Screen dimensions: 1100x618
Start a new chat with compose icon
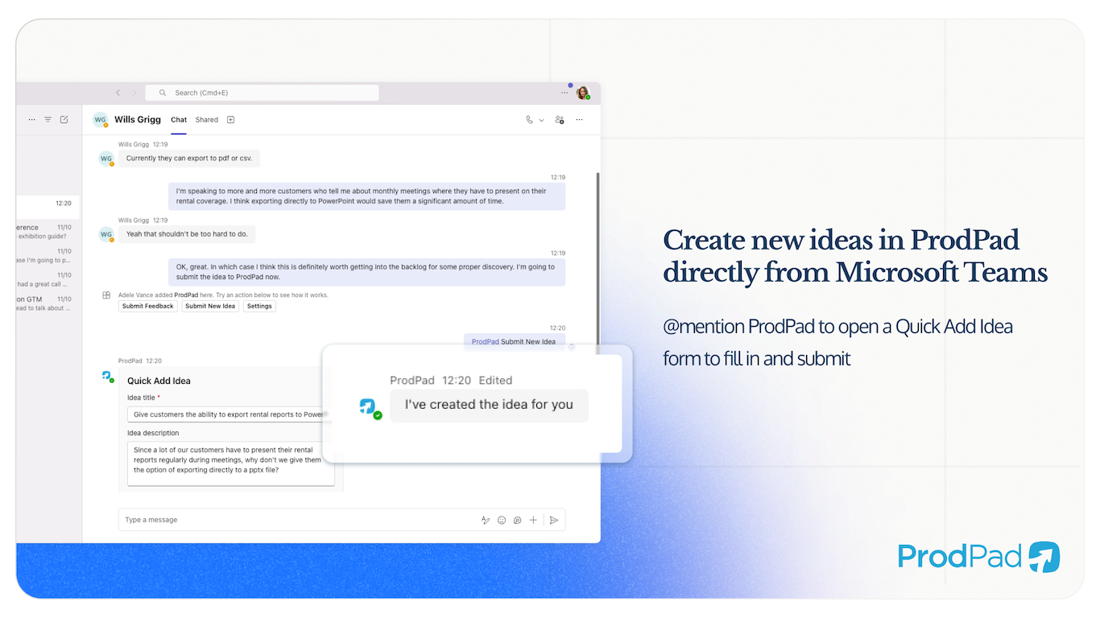pyautogui.click(x=64, y=119)
